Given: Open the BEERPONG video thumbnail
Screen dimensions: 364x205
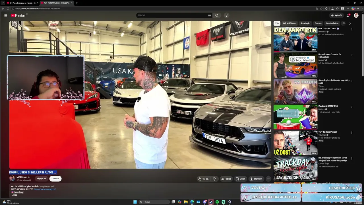Looking at the screenshot, I should [x=295, y=117].
